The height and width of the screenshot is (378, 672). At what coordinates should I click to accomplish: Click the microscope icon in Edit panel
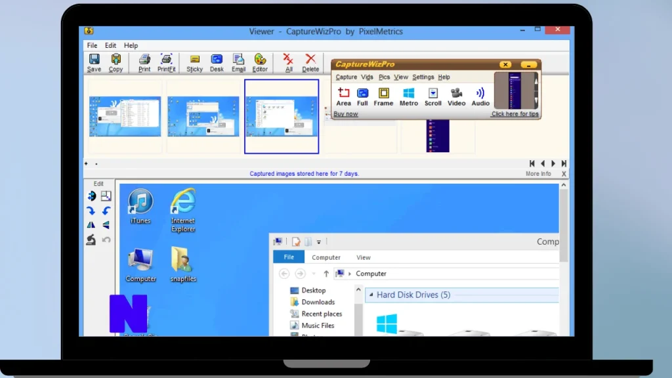pos(91,240)
